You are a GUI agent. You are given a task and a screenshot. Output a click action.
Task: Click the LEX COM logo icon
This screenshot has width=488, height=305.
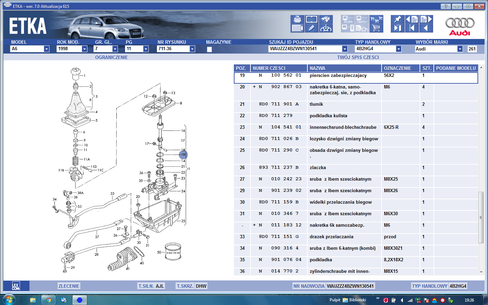16,286
